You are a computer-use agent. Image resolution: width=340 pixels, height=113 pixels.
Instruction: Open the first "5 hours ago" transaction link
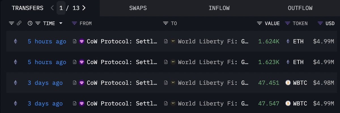(47, 41)
